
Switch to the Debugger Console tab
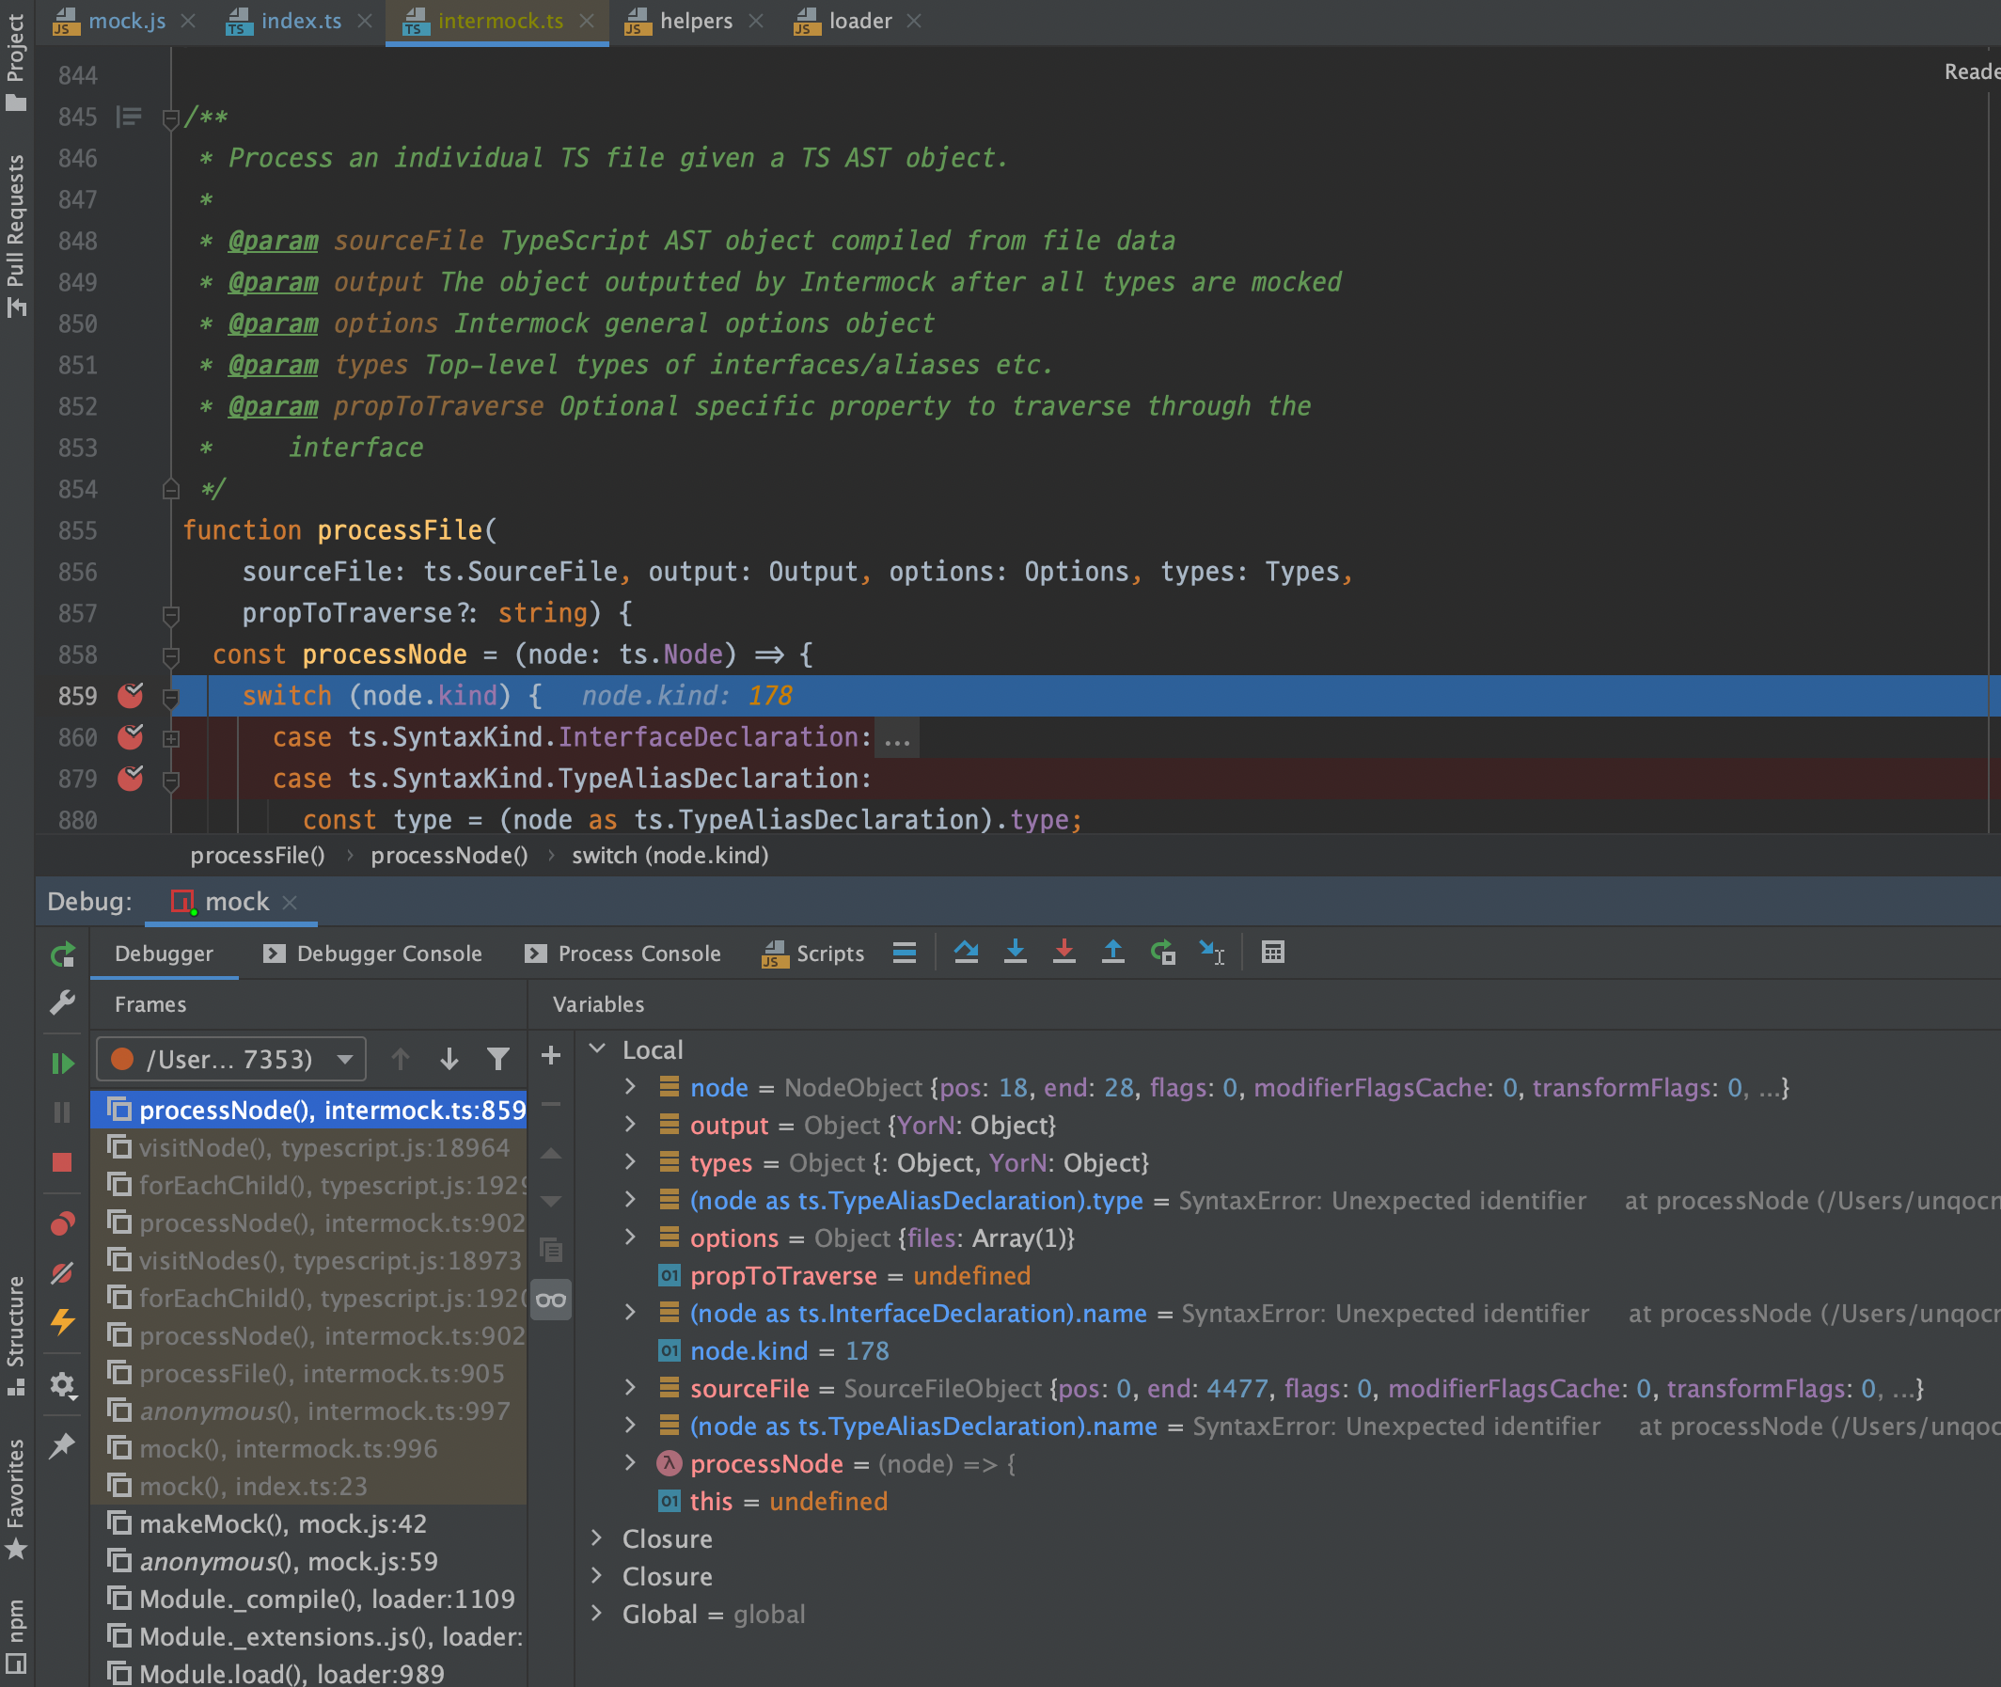tap(389, 954)
